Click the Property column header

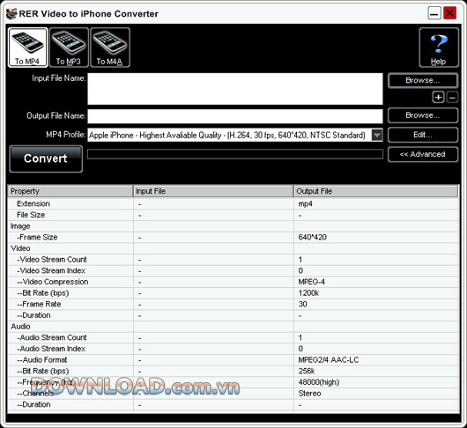70,191
